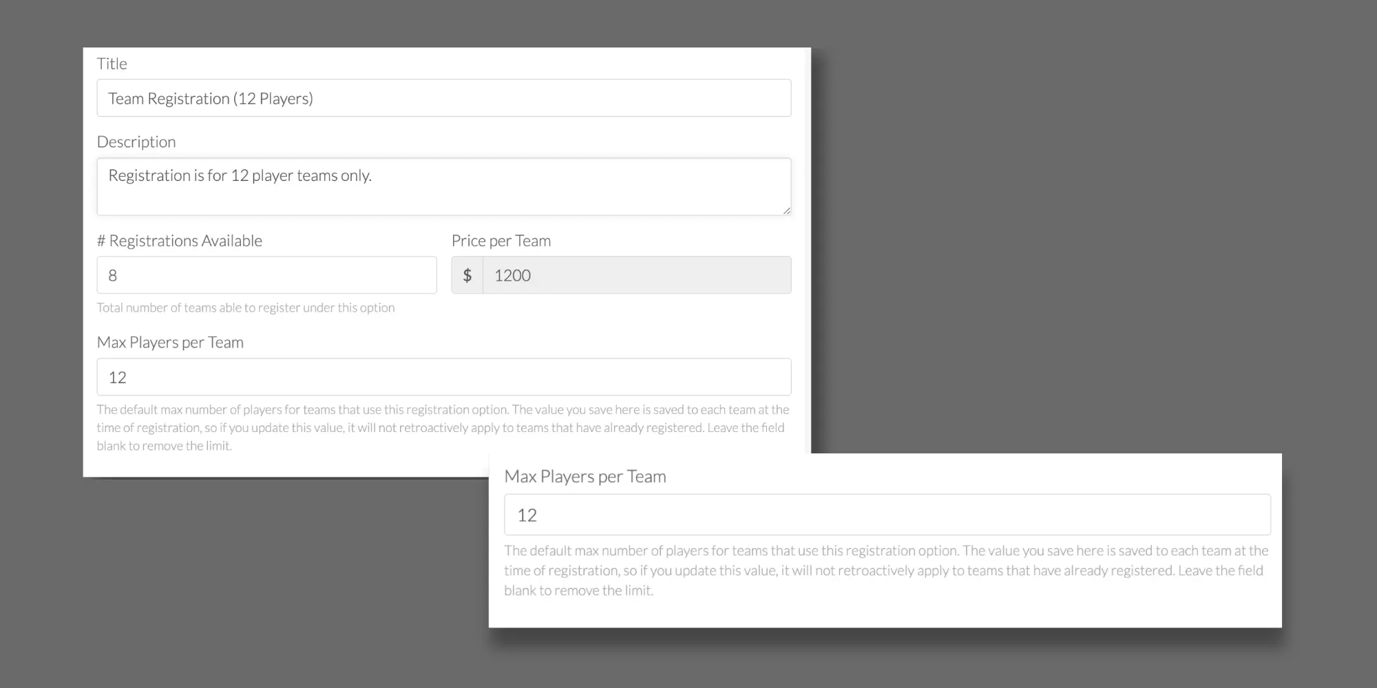Focus Max Players field in upper form
1377x688 pixels.
tap(443, 377)
